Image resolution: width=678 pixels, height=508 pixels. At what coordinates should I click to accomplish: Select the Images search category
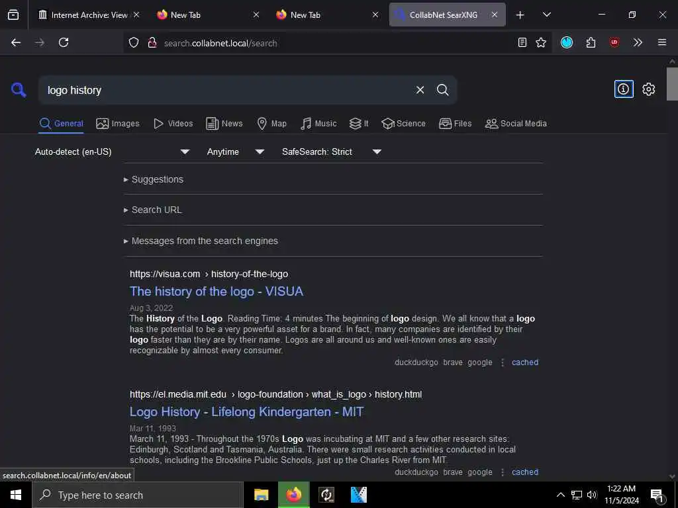point(118,124)
